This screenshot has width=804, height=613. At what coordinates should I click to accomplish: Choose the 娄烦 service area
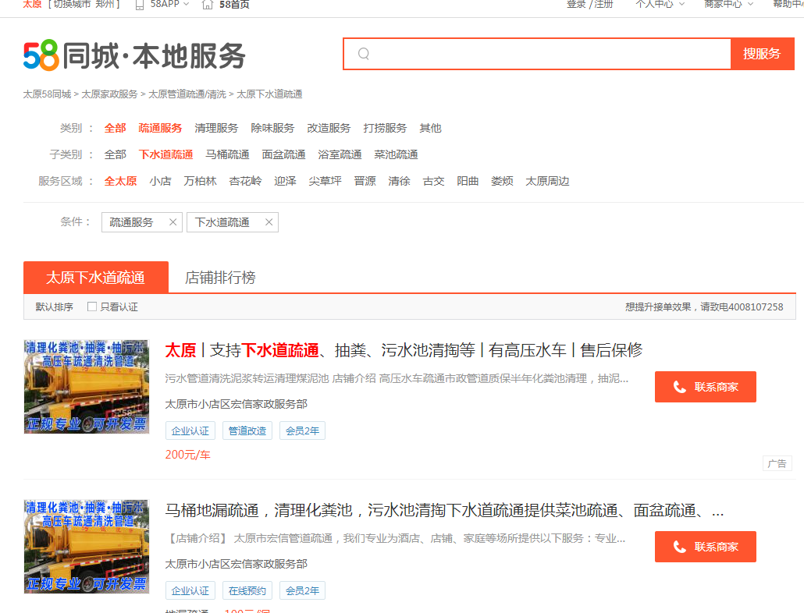click(x=502, y=181)
